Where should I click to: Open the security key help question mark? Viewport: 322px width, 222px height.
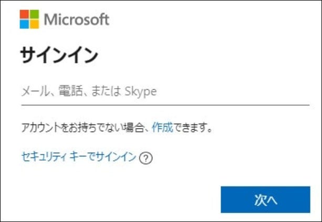point(146,157)
